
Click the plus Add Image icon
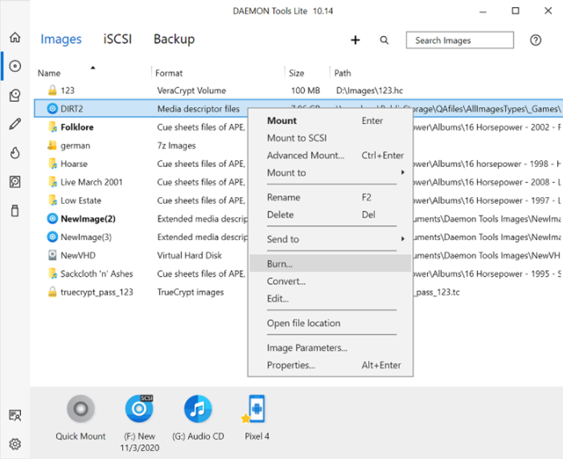(355, 40)
